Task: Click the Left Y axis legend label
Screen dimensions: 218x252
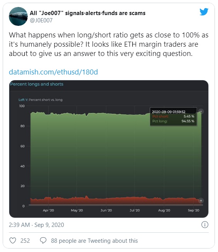Action: (x=41, y=100)
